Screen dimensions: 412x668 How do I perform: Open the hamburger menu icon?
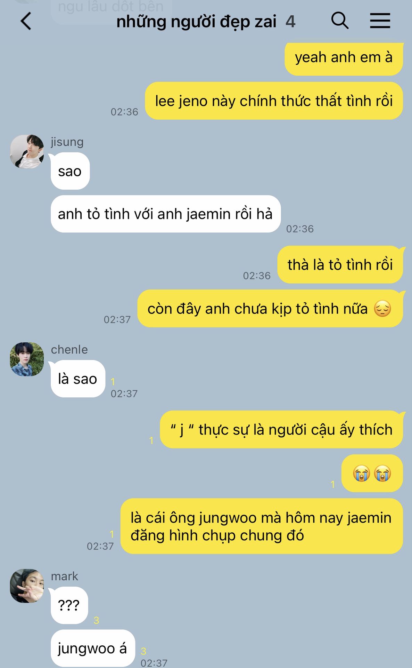(380, 21)
